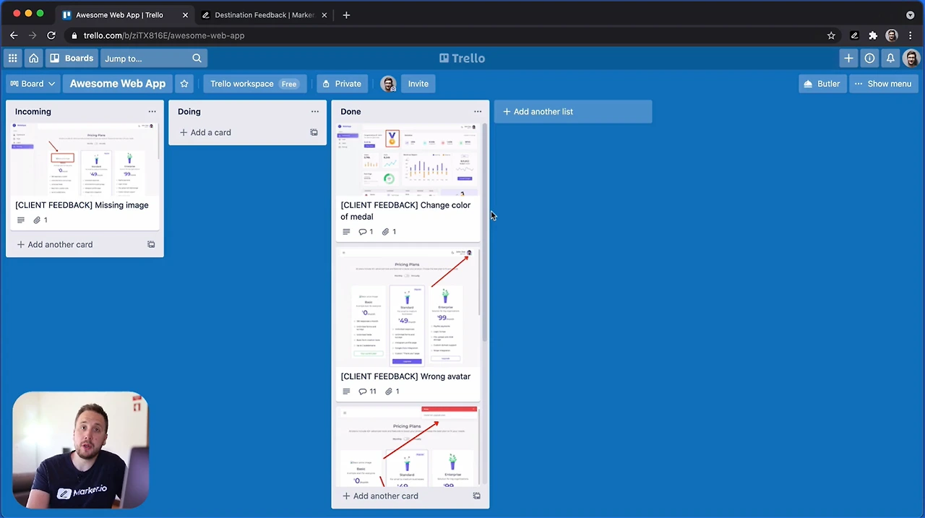Screen dimensions: 925x518
Task: Create from template icon in Doing list
Action: coord(314,132)
